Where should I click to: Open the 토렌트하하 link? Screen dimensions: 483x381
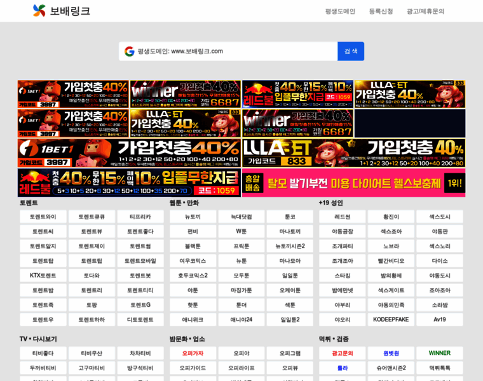92,319
